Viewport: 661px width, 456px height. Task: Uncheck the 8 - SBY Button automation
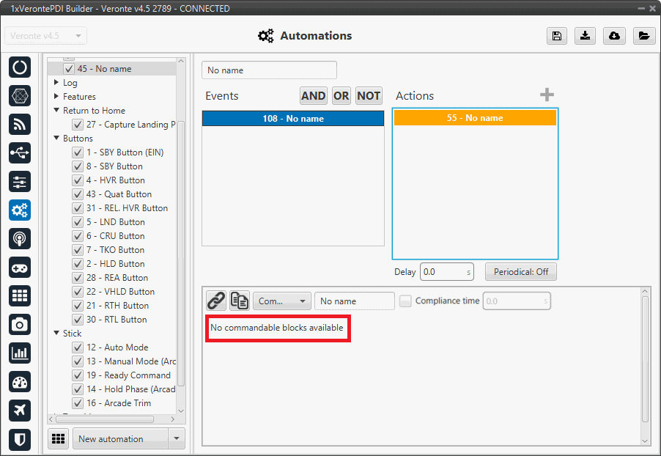(x=78, y=166)
